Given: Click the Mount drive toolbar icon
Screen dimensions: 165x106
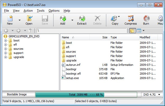Looking at the screenshot, I should click(160, 20).
